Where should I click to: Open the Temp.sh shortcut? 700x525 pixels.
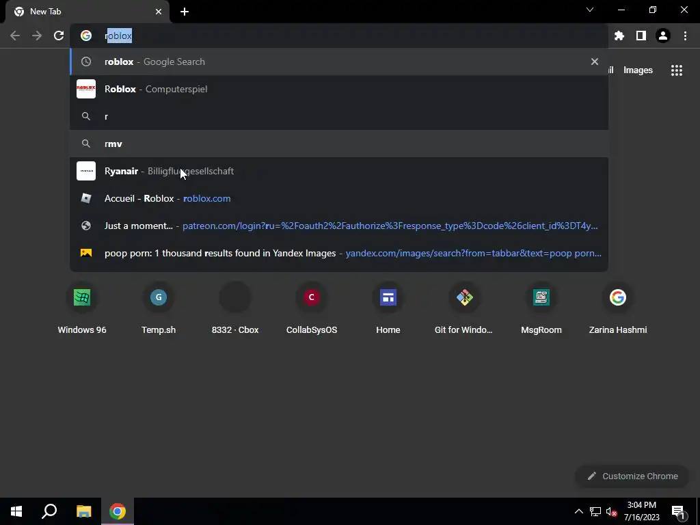[159, 310]
